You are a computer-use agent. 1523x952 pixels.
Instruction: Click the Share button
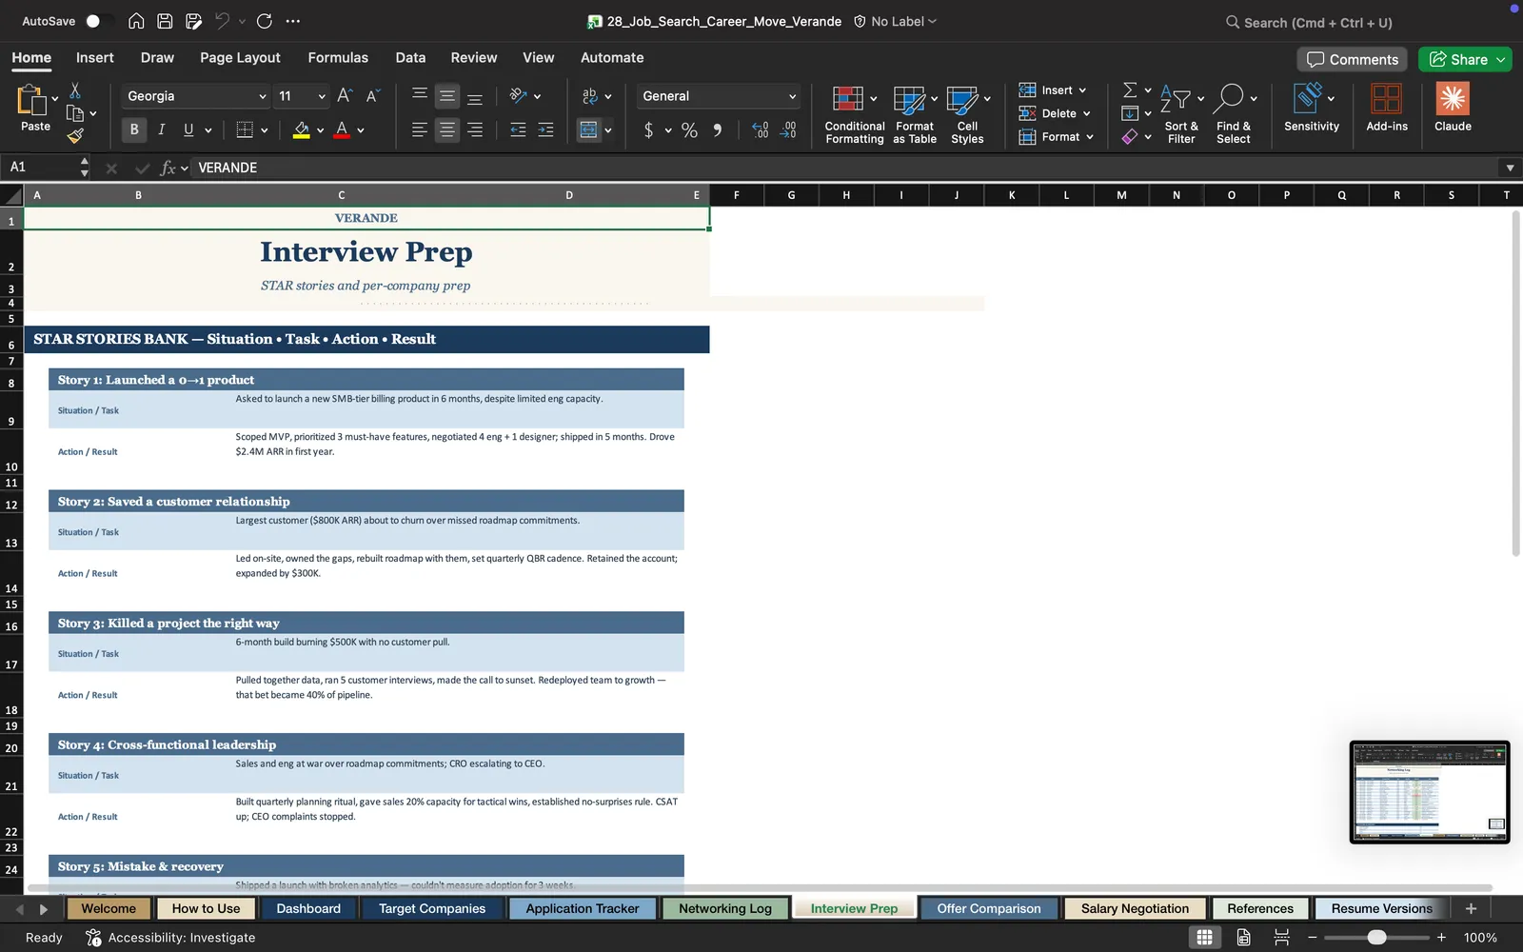point(1465,59)
